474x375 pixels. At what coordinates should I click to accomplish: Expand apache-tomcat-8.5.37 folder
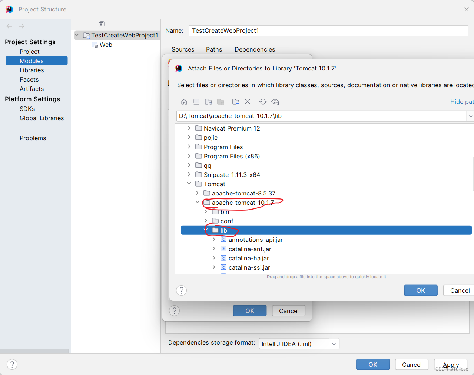[197, 193]
